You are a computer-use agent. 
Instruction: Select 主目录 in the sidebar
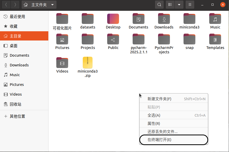(x=24, y=36)
